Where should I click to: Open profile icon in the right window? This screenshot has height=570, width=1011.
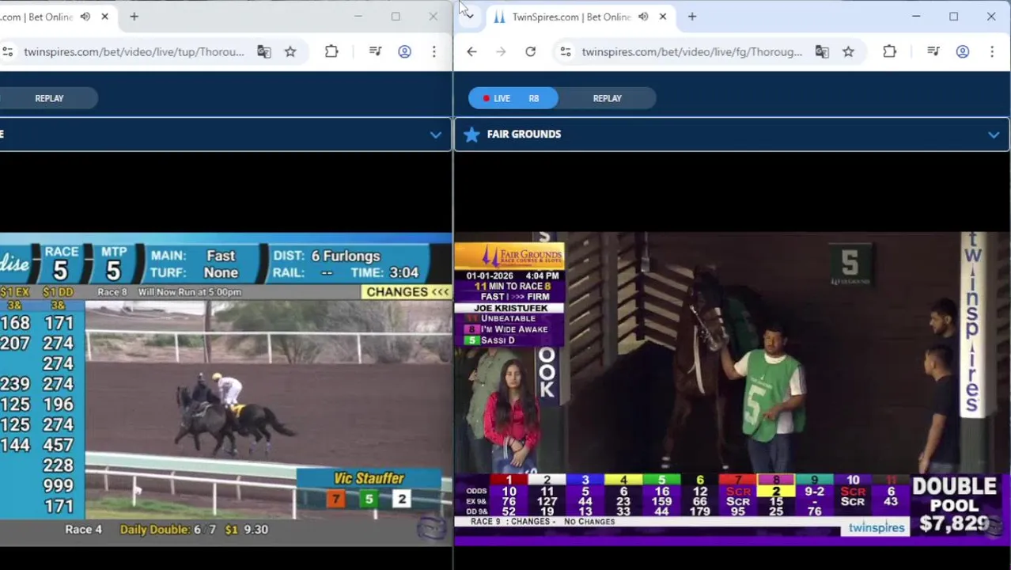[963, 51]
